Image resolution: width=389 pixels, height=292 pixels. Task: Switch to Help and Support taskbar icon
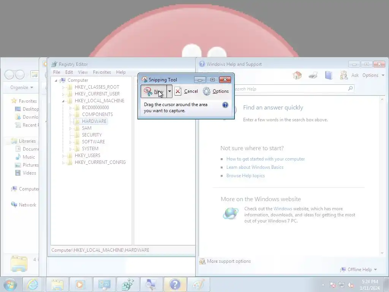[175, 284]
